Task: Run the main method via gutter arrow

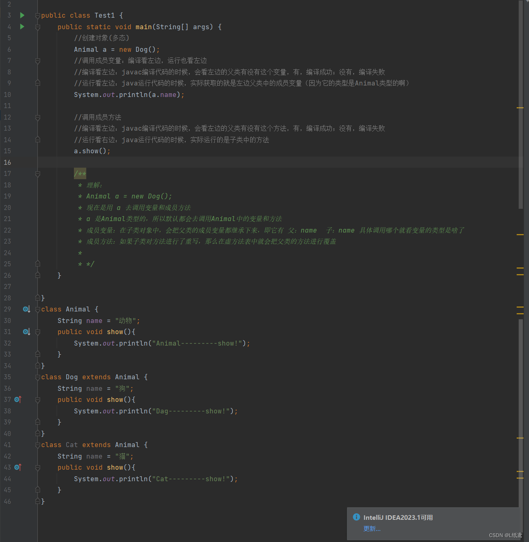Action: pos(22,27)
